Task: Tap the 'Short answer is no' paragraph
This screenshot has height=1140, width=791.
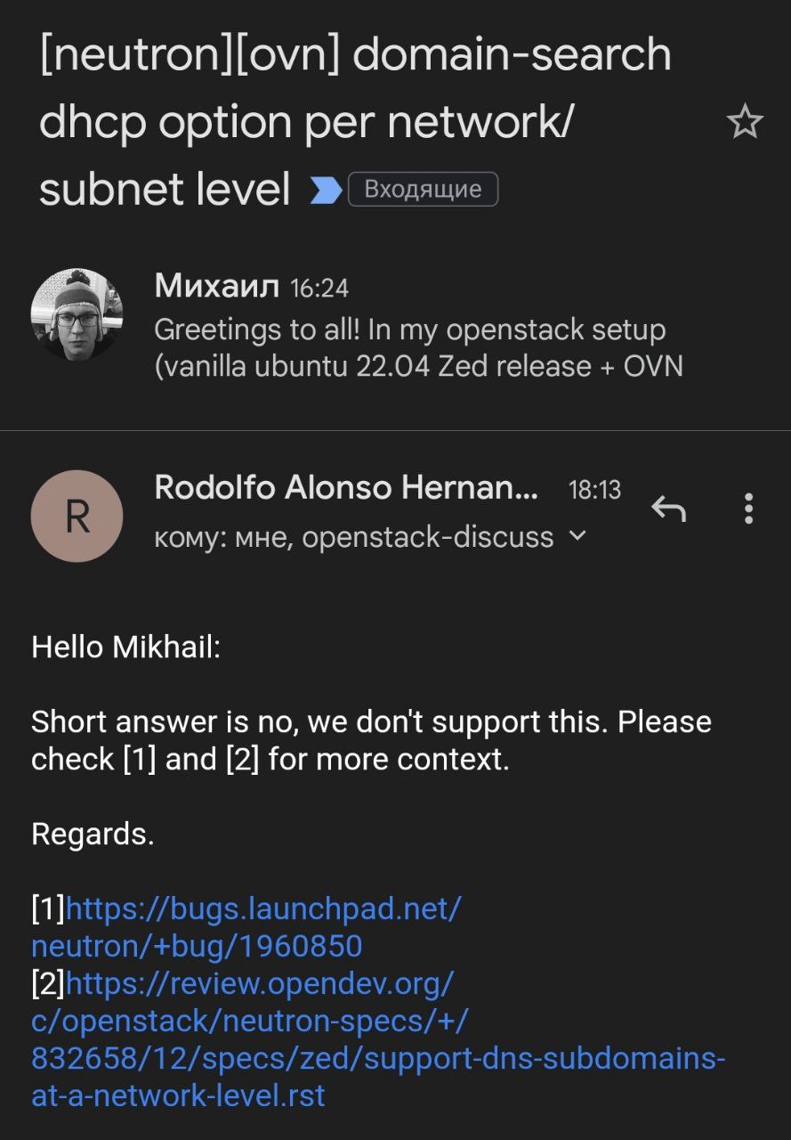Action: (371, 740)
